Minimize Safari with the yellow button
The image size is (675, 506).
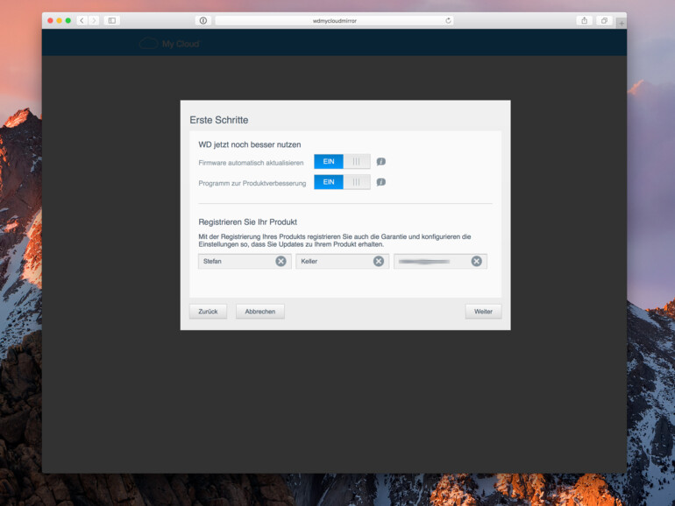pos(59,21)
